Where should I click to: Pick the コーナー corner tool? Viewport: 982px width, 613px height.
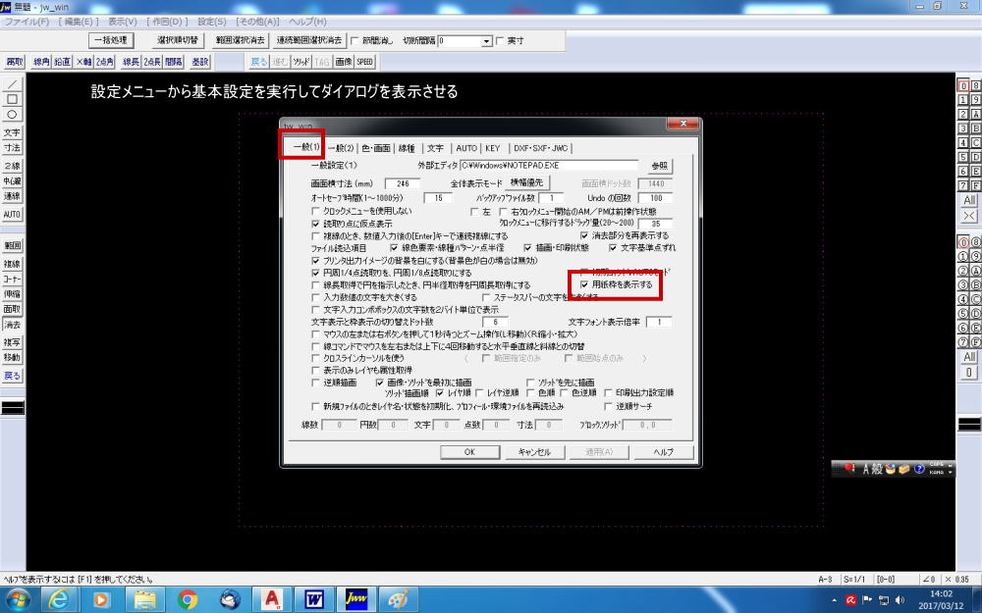(12, 279)
